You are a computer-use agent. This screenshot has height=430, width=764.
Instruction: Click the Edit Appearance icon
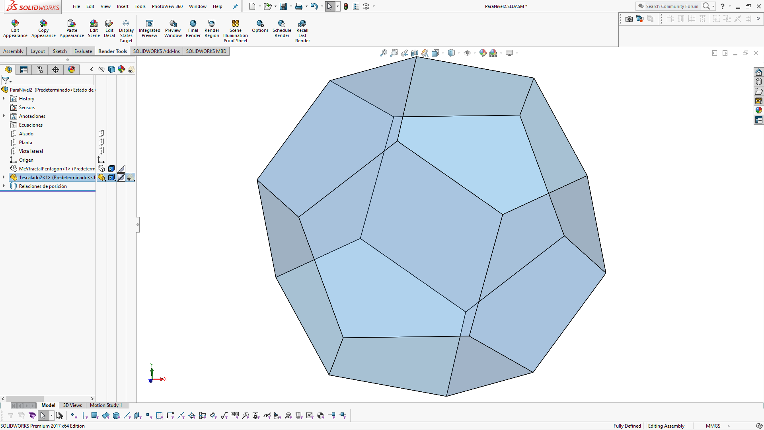click(x=15, y=24)
